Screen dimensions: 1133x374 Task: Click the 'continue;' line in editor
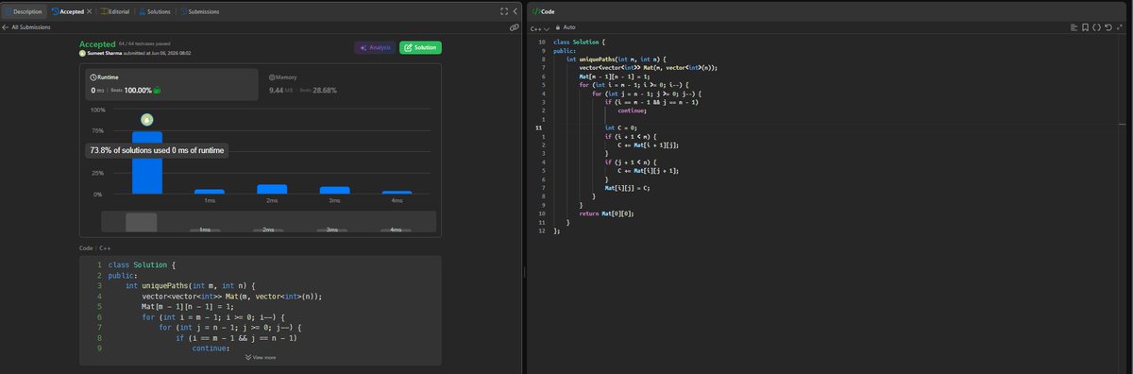632,110
